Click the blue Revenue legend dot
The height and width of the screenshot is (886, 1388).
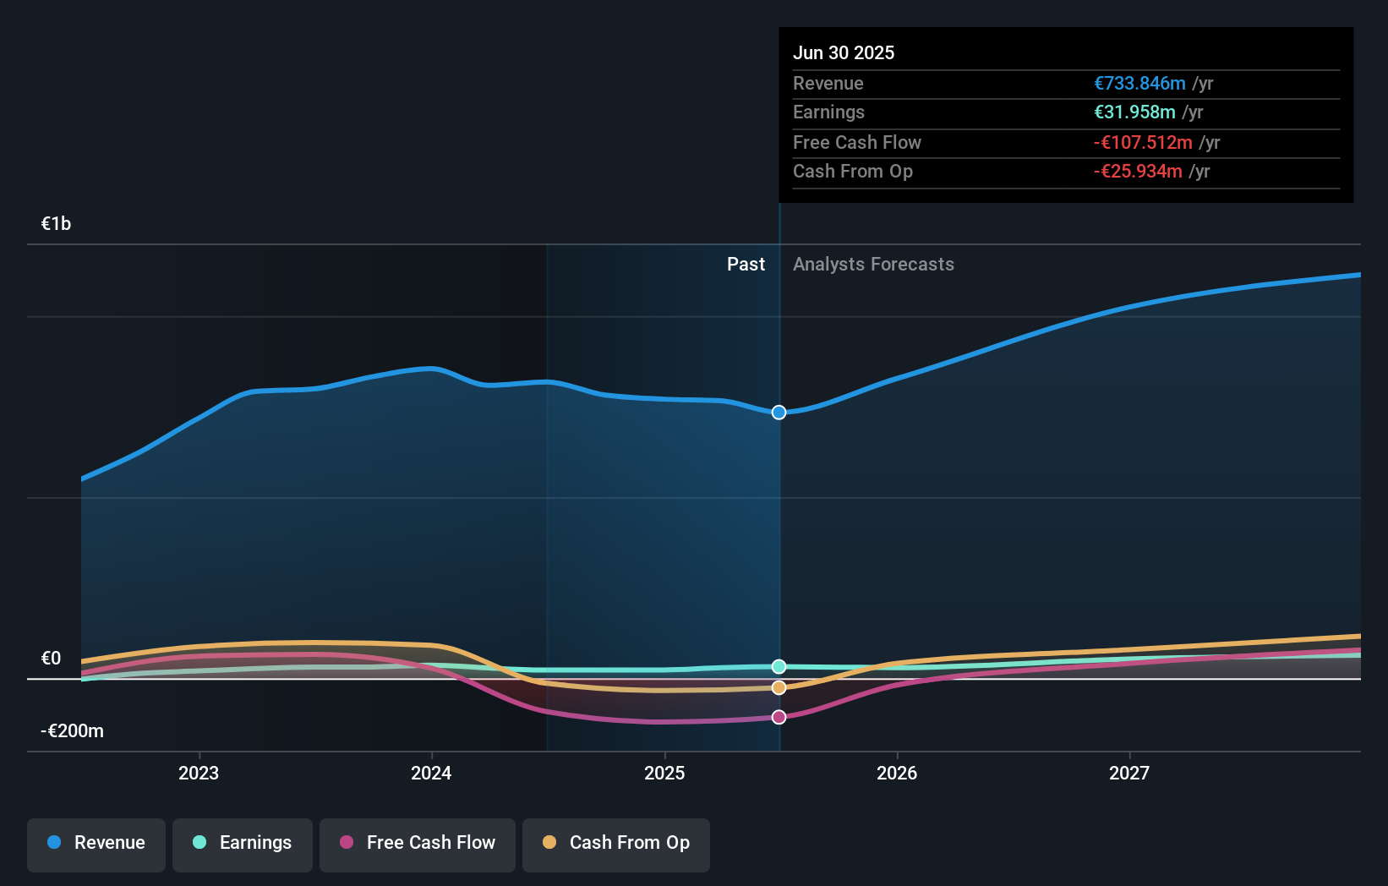click(54, 843)
